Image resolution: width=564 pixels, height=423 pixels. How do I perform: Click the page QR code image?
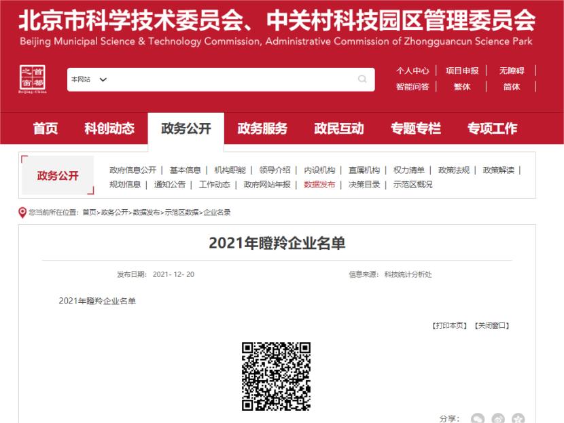(x=276, y=376)
